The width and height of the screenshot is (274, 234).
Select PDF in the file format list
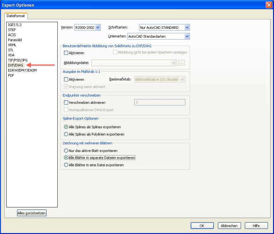click(x=11, y=75)
